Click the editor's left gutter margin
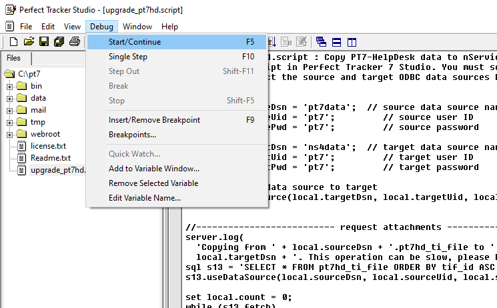 tap(175, 258)
